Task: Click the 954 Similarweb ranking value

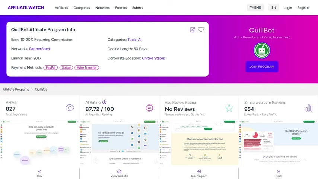Action: (249, 109)
